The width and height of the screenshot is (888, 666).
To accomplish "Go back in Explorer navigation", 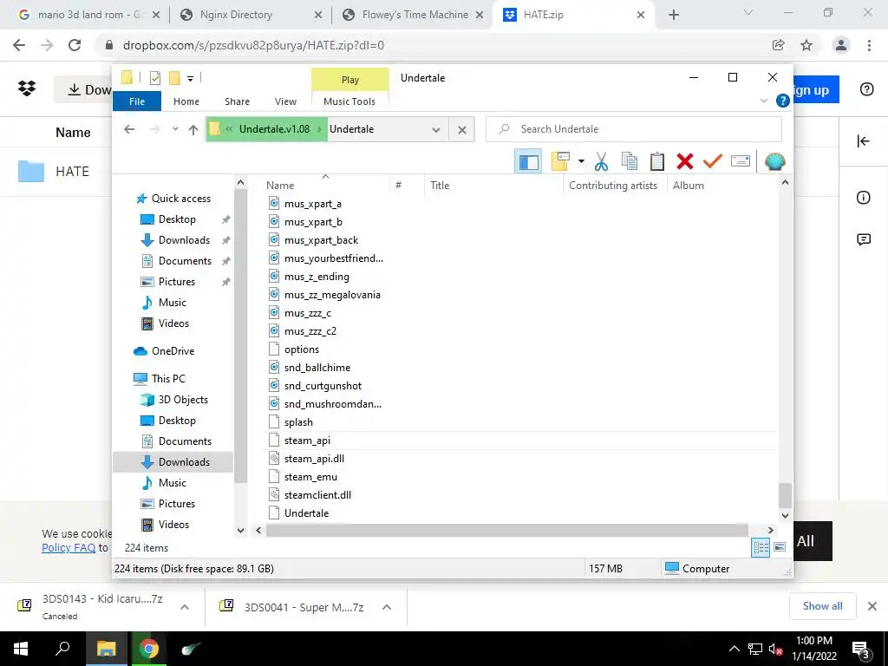I will point(129,129).
